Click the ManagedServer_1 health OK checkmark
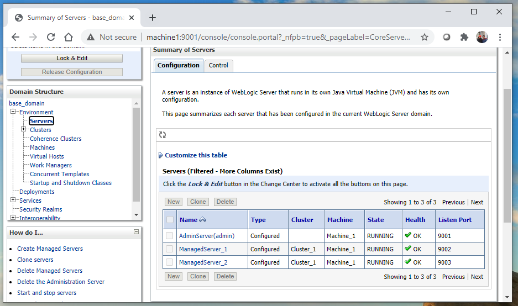The height and width of the screenshot is (306, 518). pos(408,248)
